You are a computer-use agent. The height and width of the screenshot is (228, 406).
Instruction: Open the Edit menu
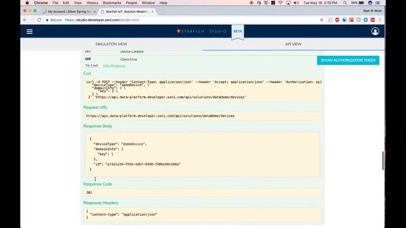coord(66,3)
